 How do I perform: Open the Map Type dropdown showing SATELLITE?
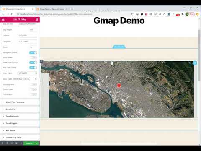click(27, 73)
